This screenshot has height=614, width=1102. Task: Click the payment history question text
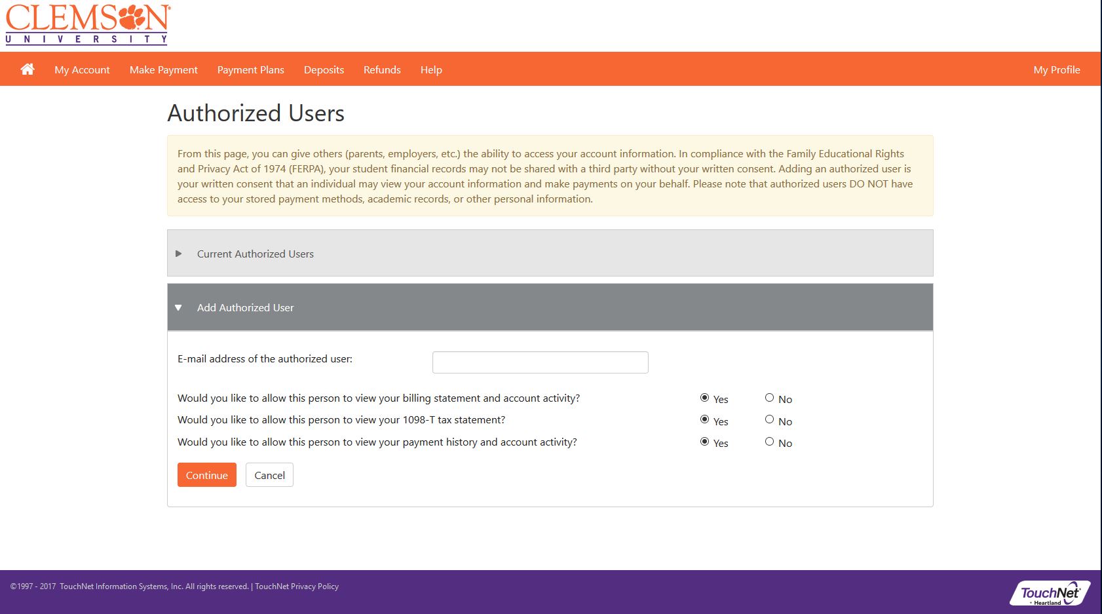click(x=377, y=442)
